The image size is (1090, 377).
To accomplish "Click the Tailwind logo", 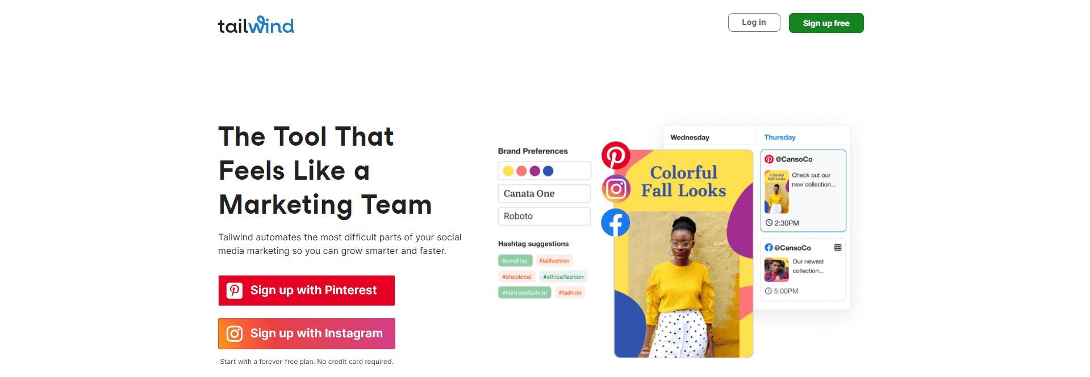I will [256, 25].
